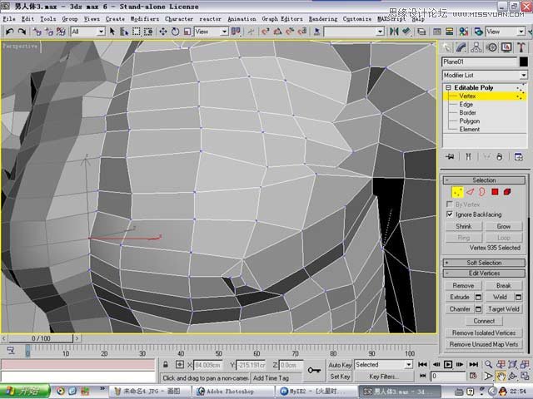533x399 pixels.
Task: Open the Selected key filter dropdown
Action: pos(383,365)
